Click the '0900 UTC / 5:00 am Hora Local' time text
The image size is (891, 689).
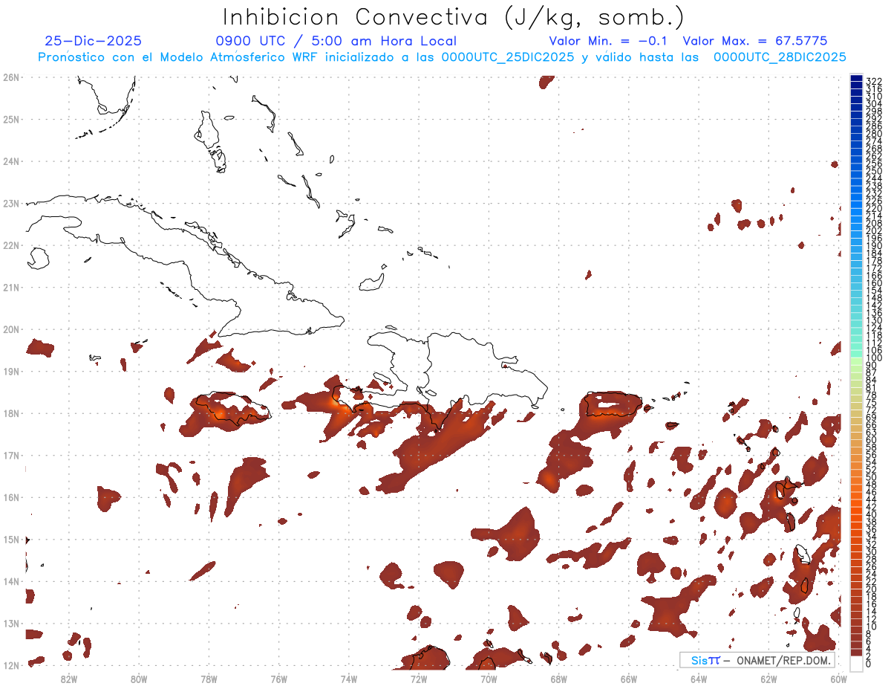(x=336, y=42)
